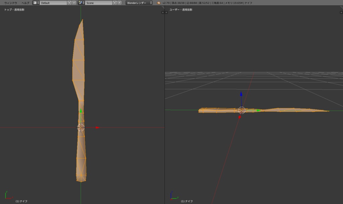Click the Blender logo icon in header
The height and width of the screenshot is (204, 343).
(x=158, y=3)
